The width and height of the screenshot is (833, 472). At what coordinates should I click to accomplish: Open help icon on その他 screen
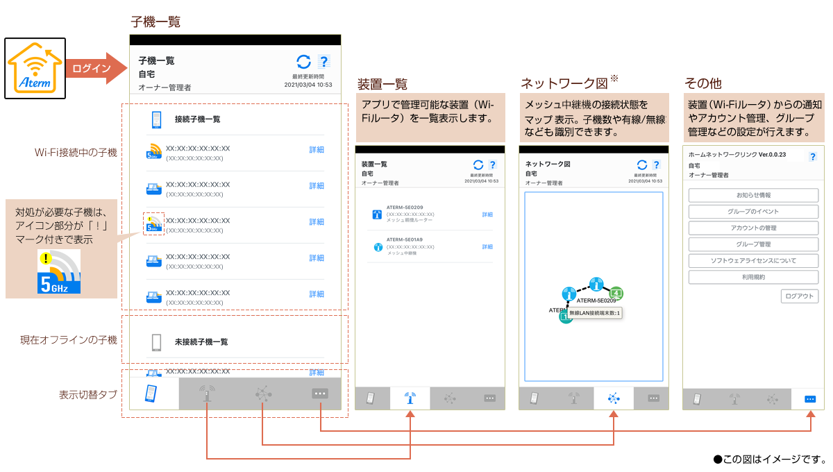812,157
